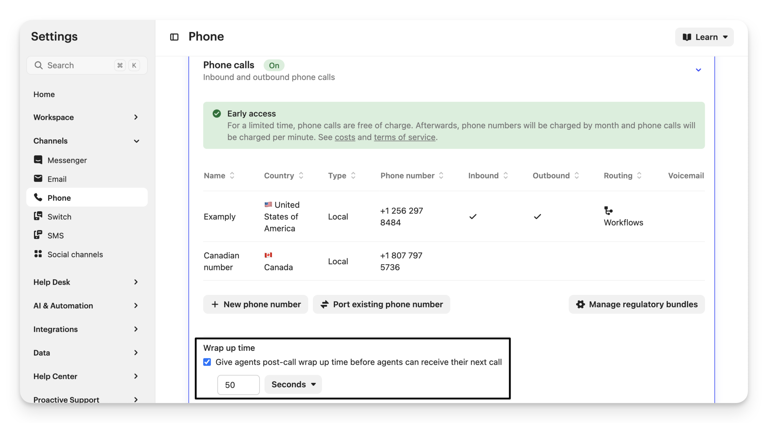Click the Social channels grid icon

pyautogui.click(x=38, y=254)
